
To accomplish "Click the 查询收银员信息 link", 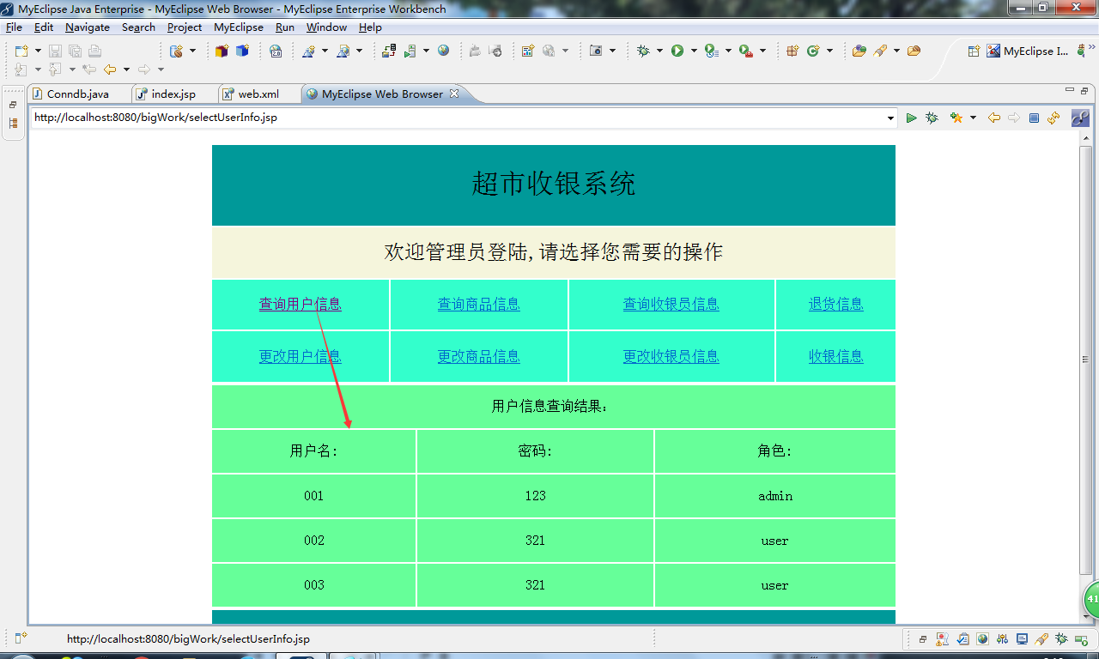I will [x=671, y=304].
